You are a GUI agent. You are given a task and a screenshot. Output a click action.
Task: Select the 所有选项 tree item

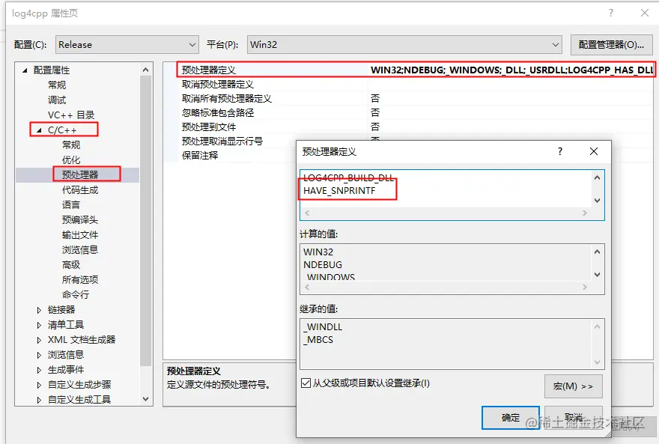(80, 280)
